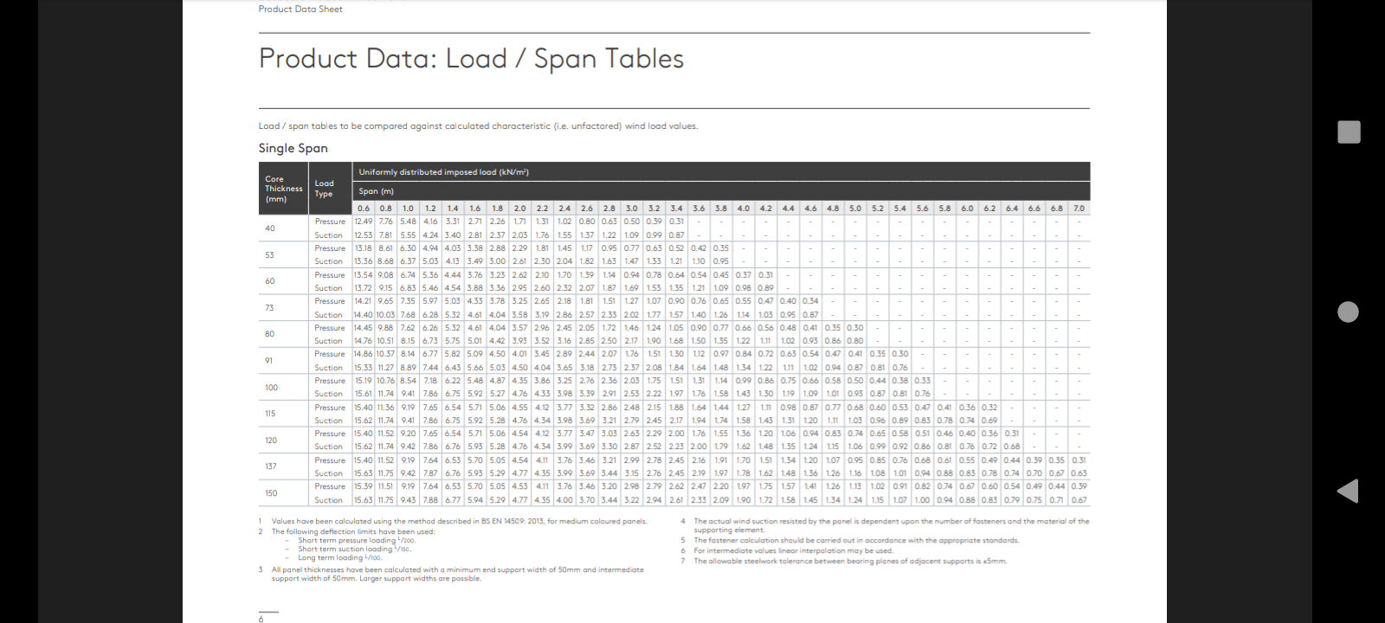Select footnote 4 about actual wind suction

click(885, 526)
